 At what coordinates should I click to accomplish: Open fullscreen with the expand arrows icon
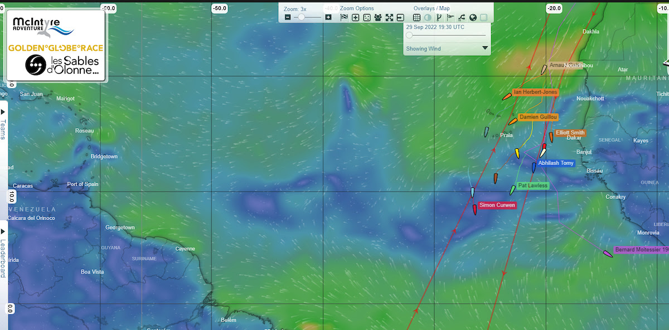pos(389,17)
